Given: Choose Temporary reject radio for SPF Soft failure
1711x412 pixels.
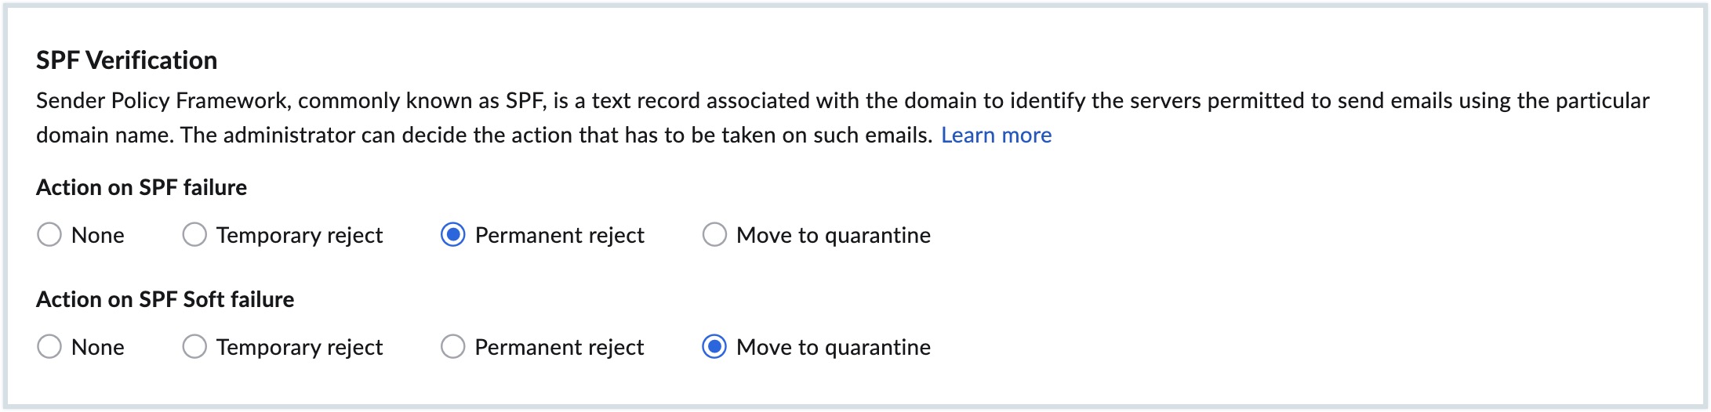Looking at the screenshot, I should coord(194,346).
